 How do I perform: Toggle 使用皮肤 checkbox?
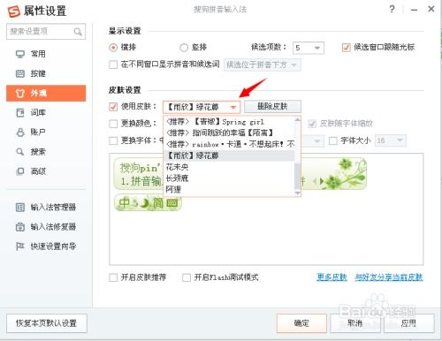click(113, 107)
